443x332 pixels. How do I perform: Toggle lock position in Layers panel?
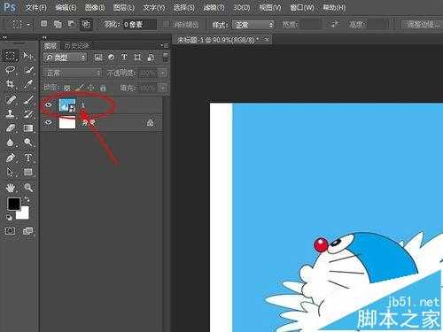91,88
